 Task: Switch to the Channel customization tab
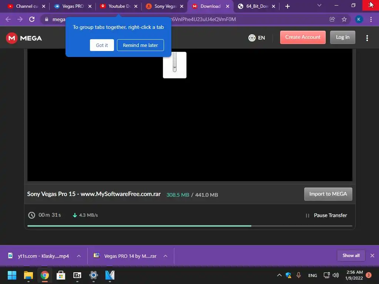point(23,6)
